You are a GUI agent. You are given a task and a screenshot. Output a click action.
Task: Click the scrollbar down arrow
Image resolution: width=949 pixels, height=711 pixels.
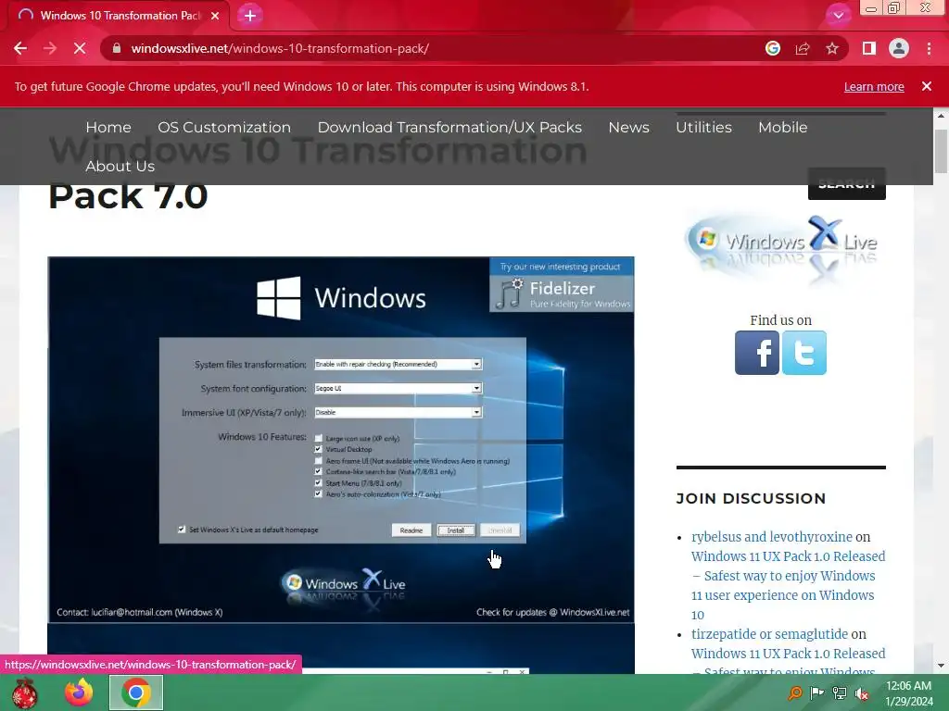(942, 666)
